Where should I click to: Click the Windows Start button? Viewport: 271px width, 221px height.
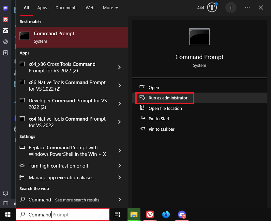(8, 215)
